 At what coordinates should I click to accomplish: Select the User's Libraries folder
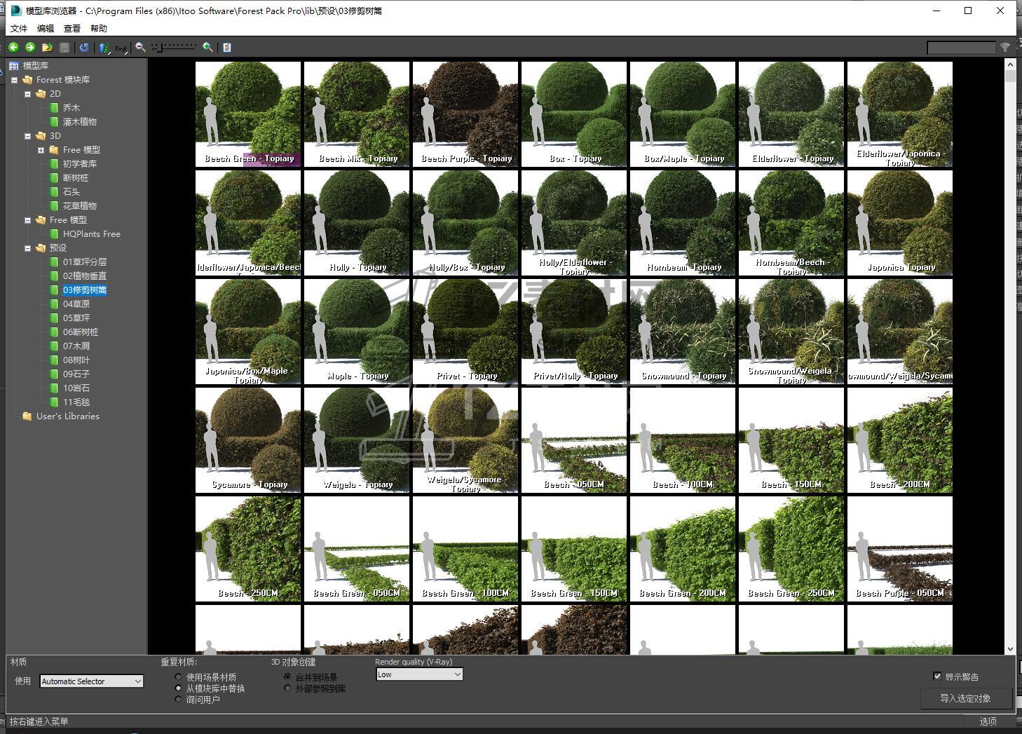pos(68,416)
